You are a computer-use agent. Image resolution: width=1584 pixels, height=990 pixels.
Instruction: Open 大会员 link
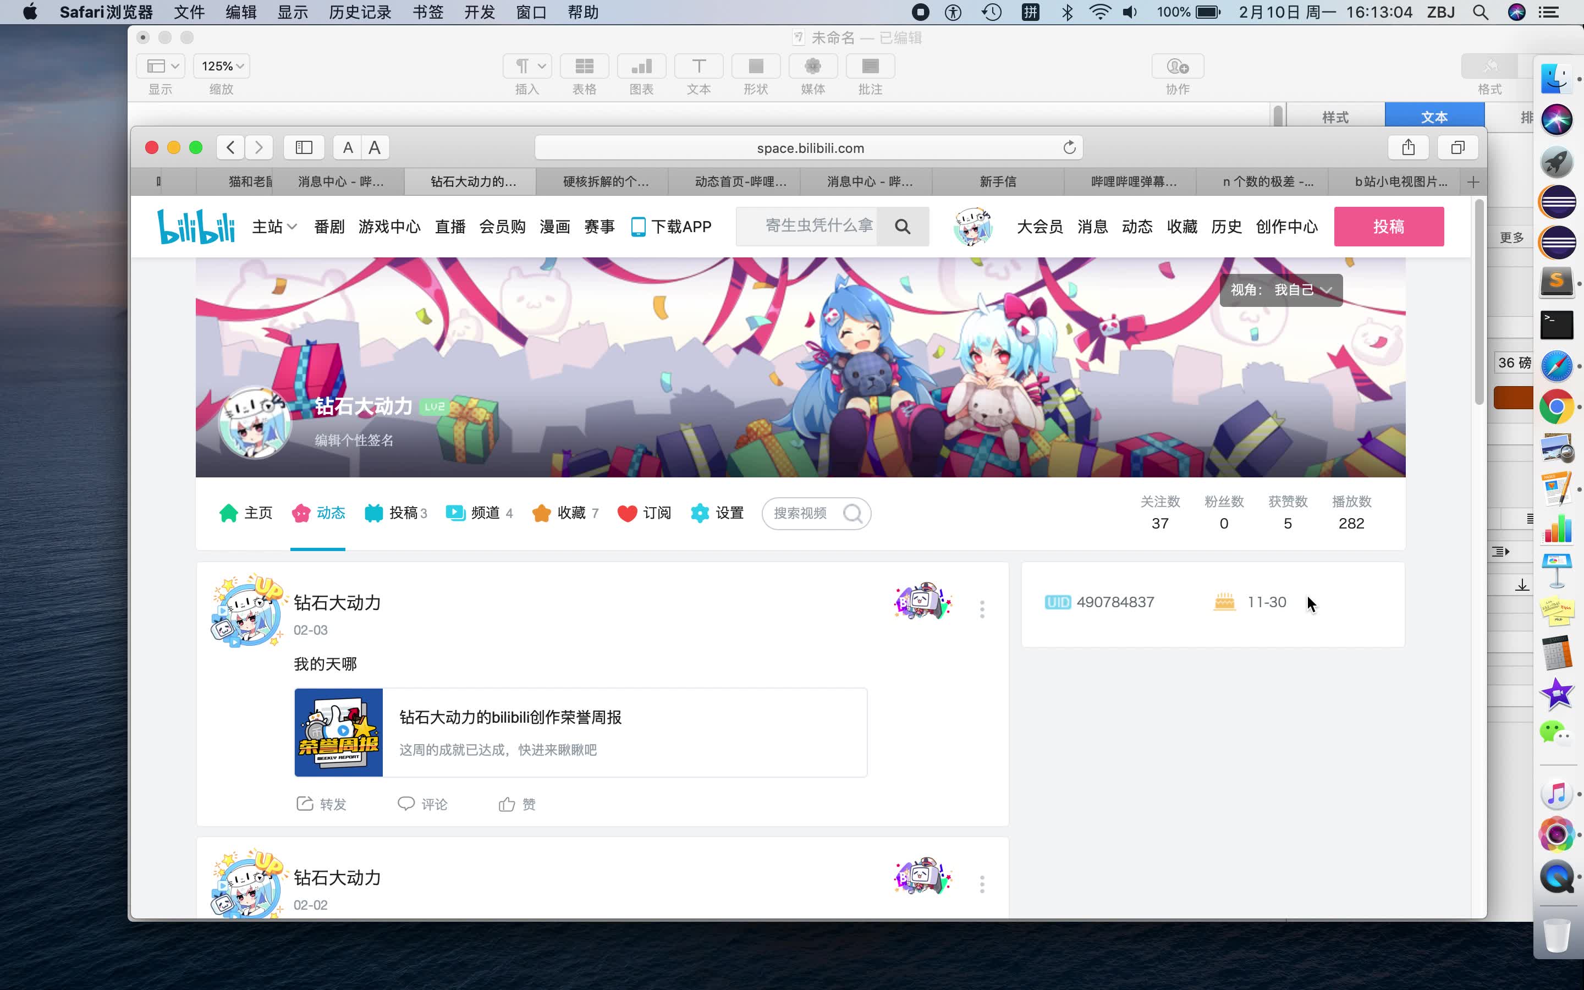(x=1039, y=227)
